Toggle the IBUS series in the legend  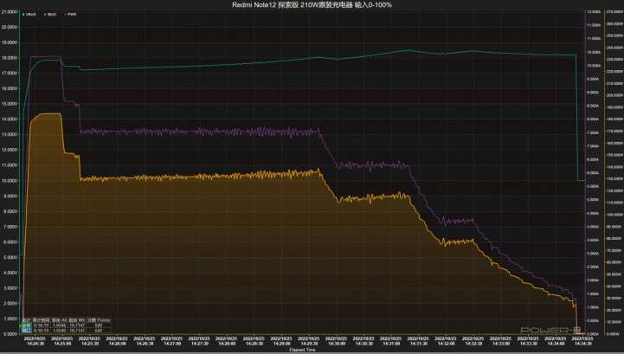(52, 15)
